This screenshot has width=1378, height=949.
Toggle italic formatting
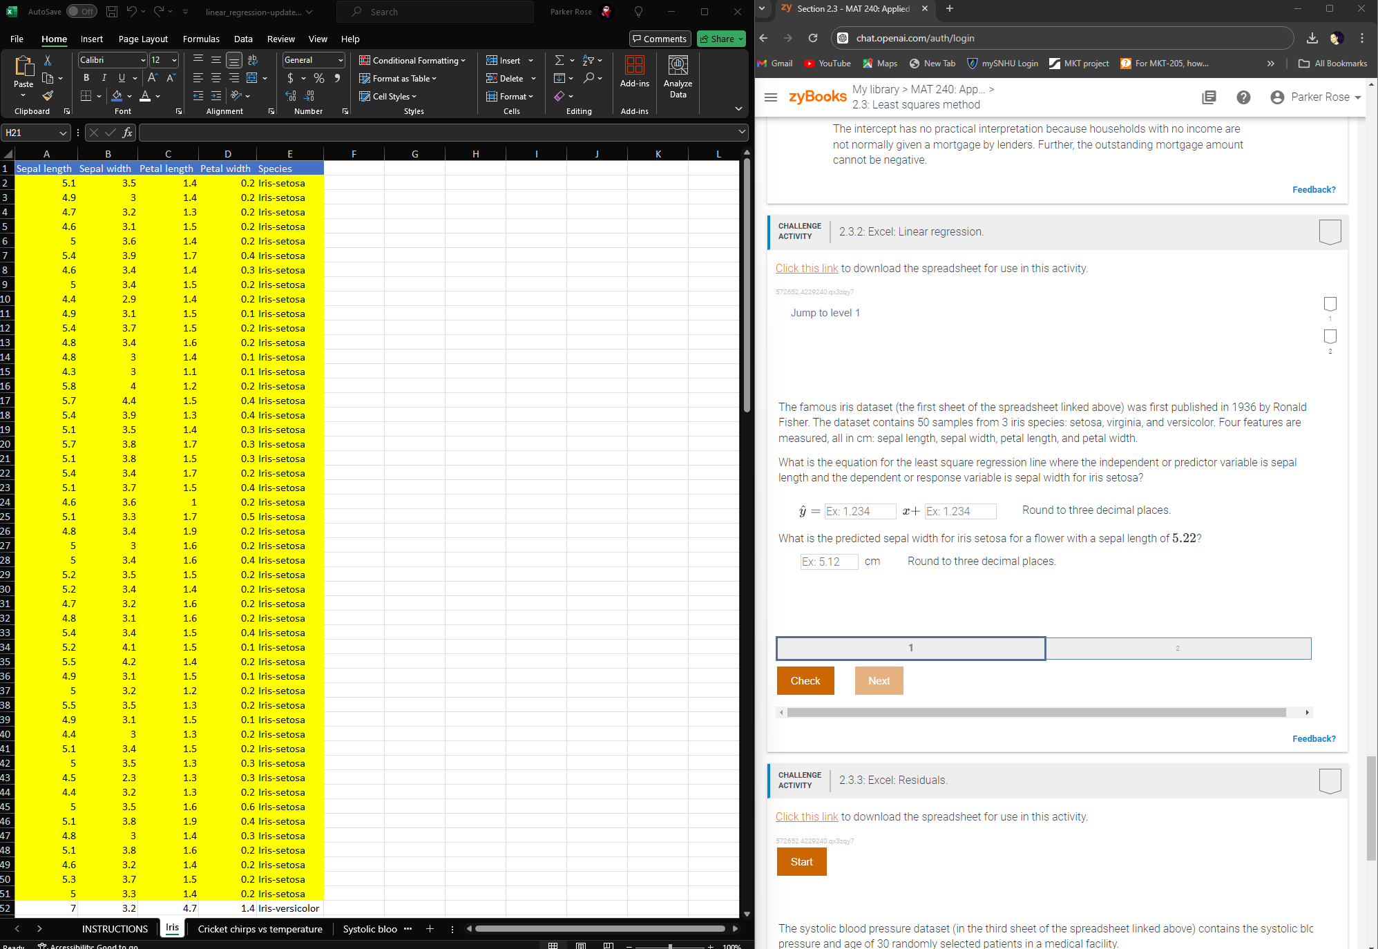(104, 78)
